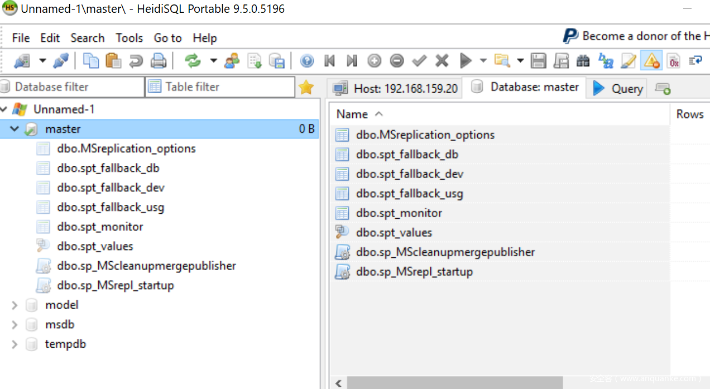Toggle the stop-on-errors warning button
Screen dimensions: 710x389
tap(651, 60)
